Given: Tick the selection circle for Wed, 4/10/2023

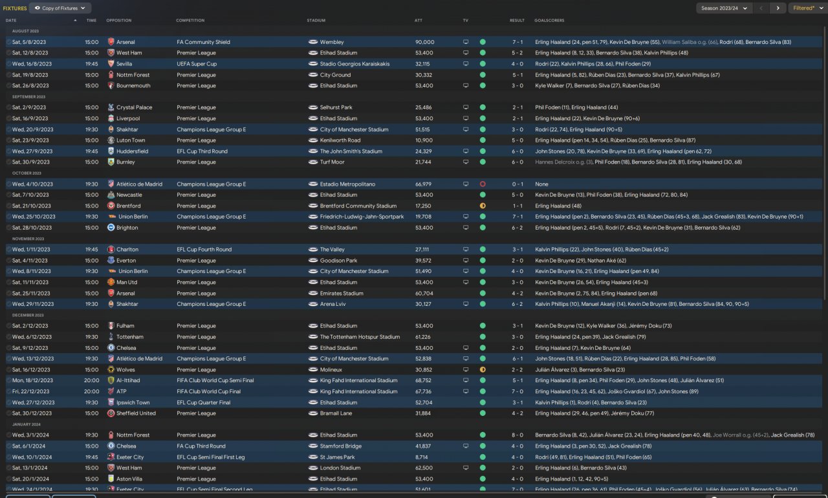Looking at the screenshot, I should coord(8,184).
